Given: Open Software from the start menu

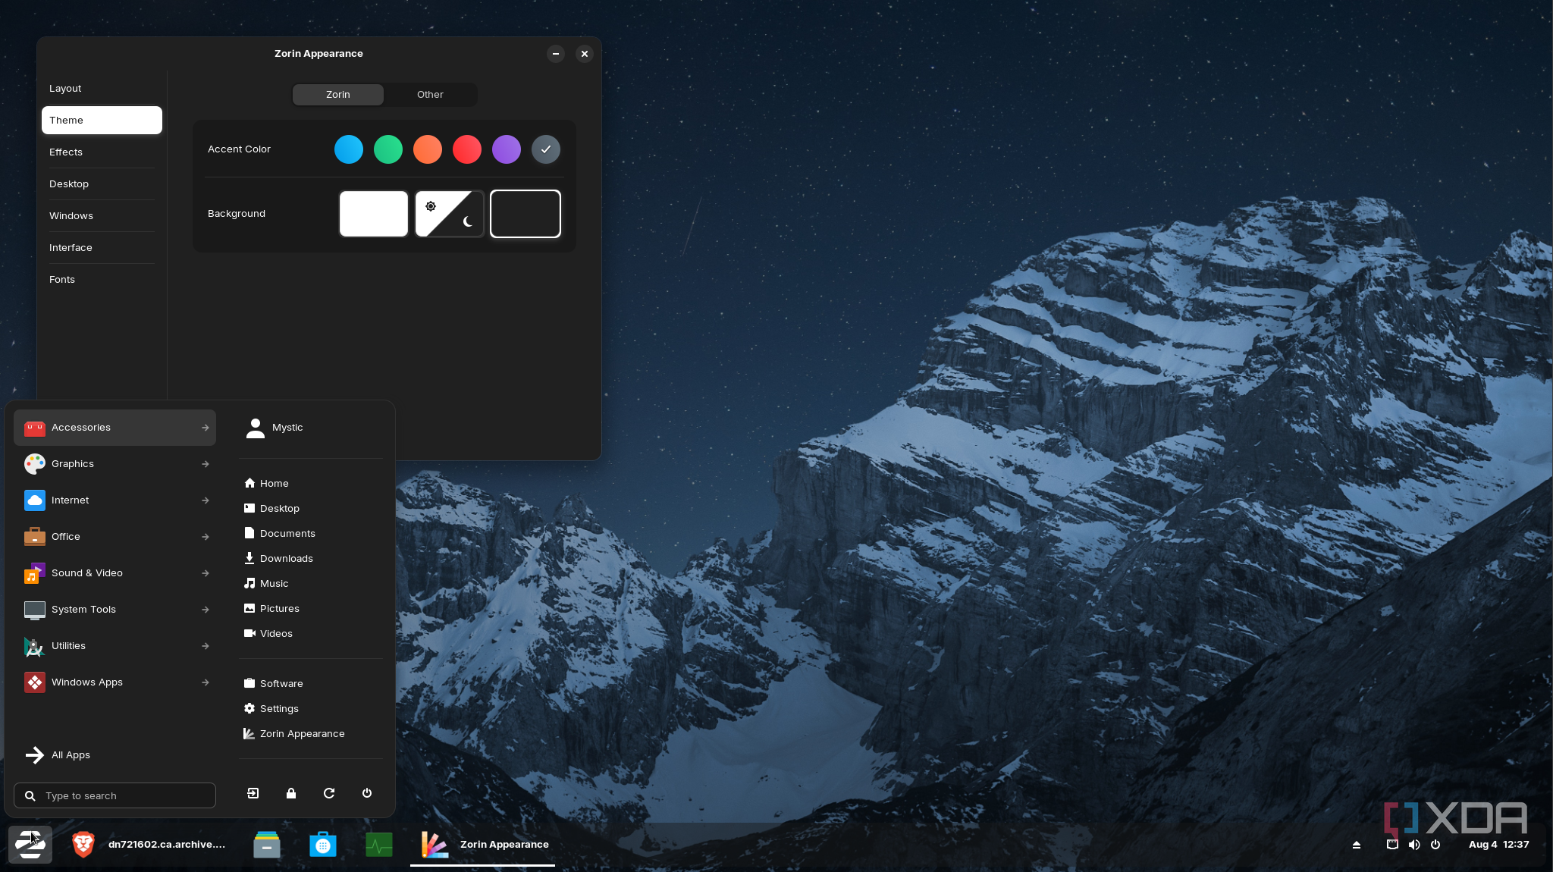Looking at the screenshot, I should coord(311,683).
